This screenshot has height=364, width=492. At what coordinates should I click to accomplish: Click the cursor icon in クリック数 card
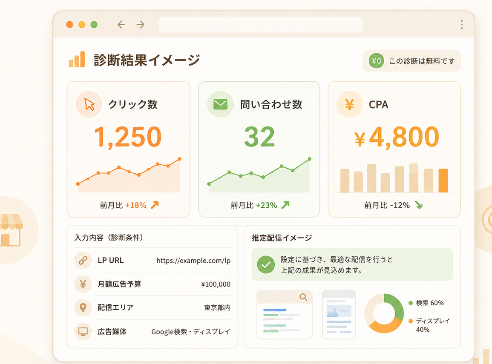[x=89, y=104]
